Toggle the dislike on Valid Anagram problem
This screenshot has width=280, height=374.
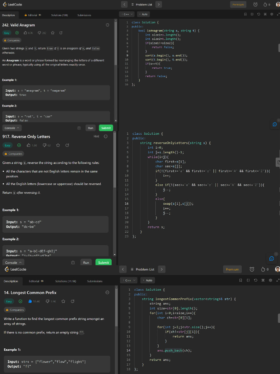coord(39,33)
